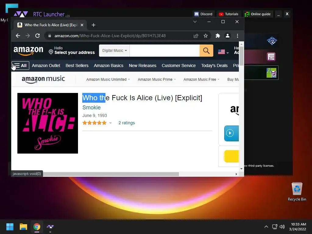The width and height of the screenshot is (312, 234).
Task: Show hidden system tray icons
Action: (x=266, y=227)
